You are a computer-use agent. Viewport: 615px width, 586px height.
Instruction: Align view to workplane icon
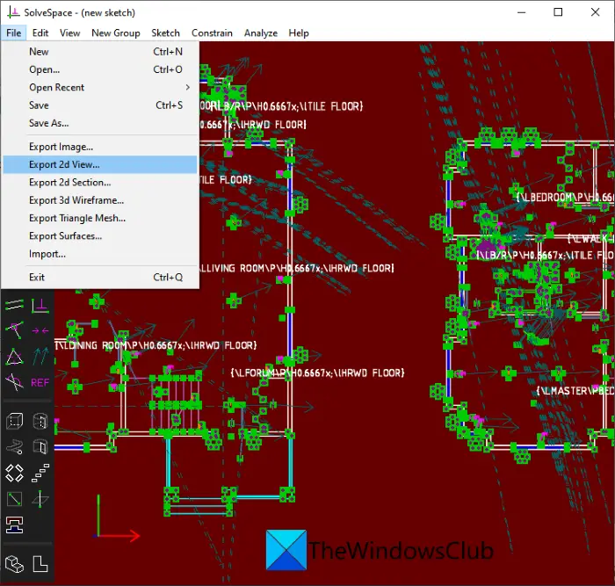pos(40,564)
